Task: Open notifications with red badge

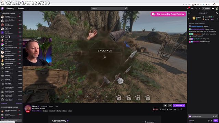Action: pyautogui.click(x=188, y=8)
